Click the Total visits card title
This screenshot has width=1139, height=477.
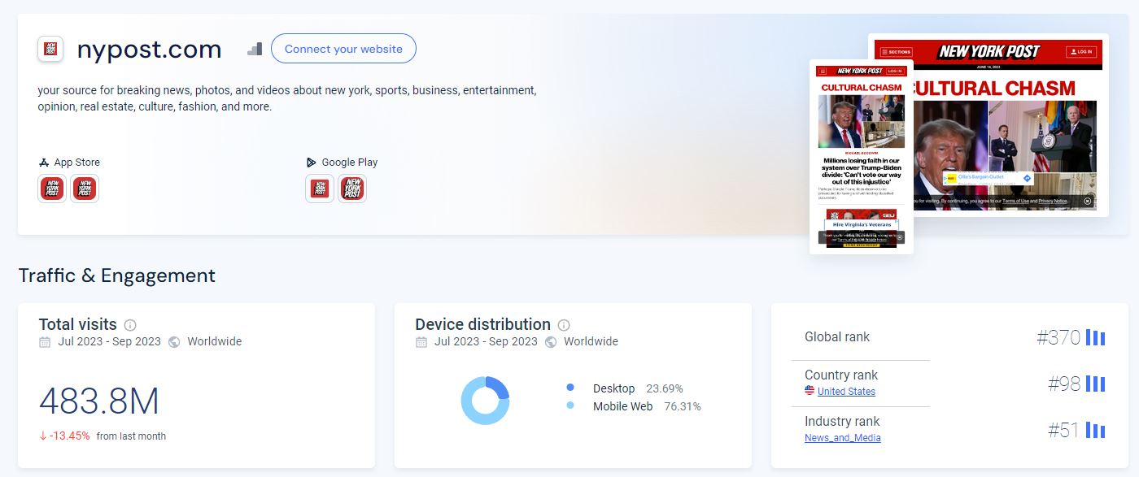pos(78,324)
